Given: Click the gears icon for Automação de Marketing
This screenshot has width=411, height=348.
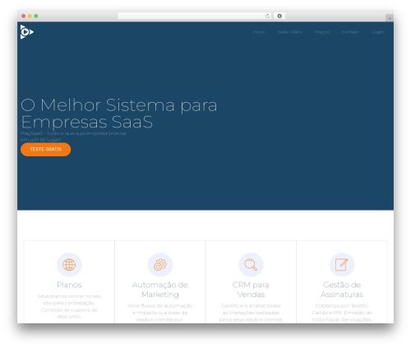Looking at the screenshot, I should pos(160,265).
